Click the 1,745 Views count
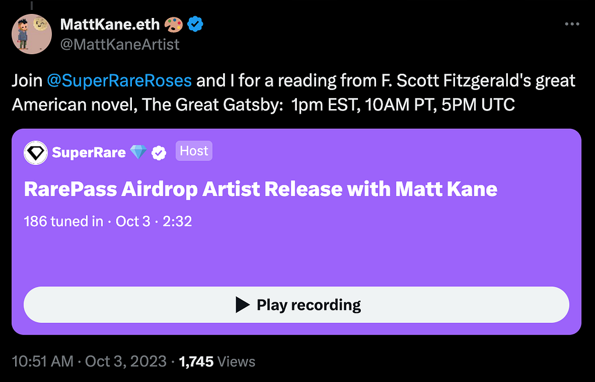 (217, 362)
